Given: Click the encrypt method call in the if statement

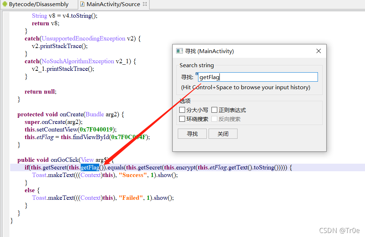Looking at the screenshot, I should click(186, 167).
